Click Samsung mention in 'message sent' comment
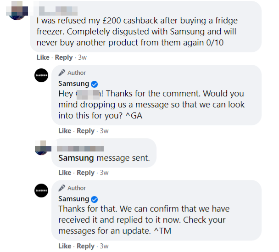 [x=76, y=158]
